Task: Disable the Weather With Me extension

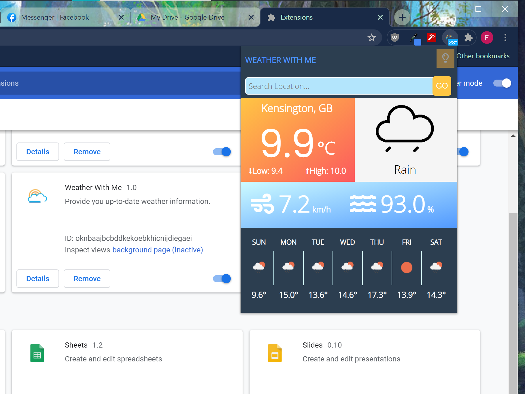Action: pos(222,279)
